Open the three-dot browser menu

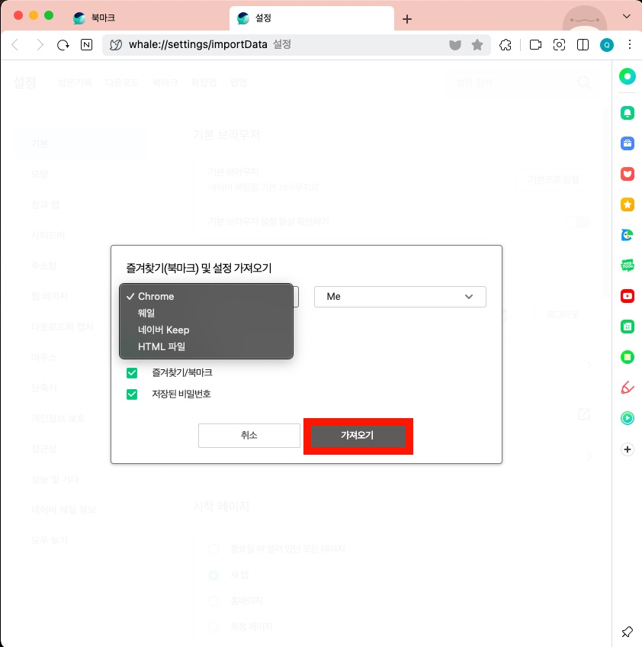tap(630, 44)
